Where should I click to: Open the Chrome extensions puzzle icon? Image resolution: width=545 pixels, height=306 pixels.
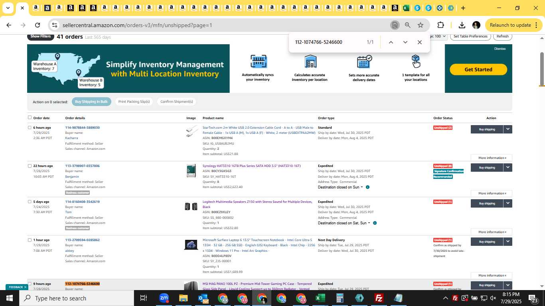point(440,25)
